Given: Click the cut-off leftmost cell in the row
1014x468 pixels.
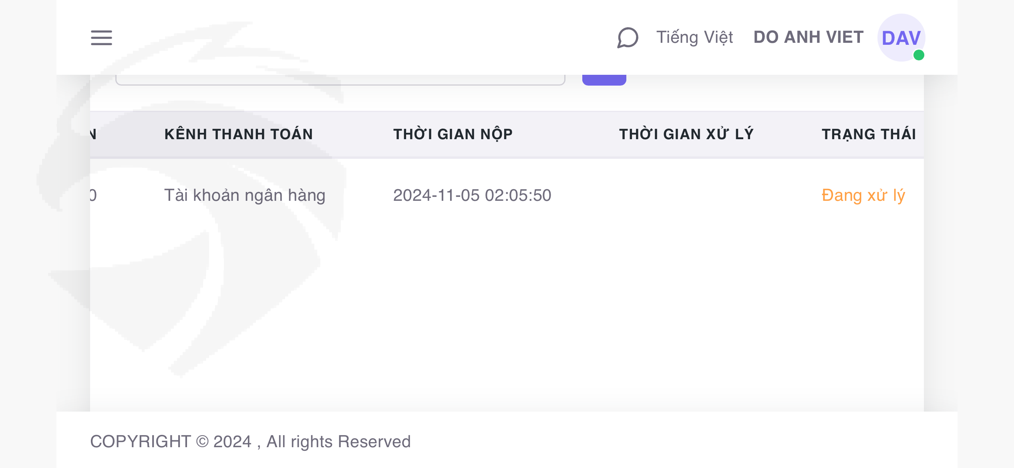Looking at the screenshot, I should [93, 196].
